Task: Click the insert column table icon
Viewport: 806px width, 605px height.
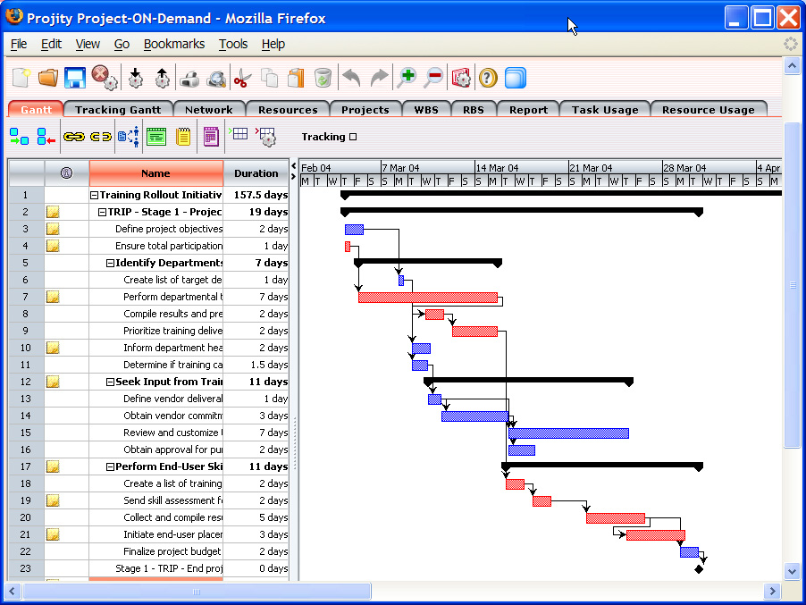Action: tap(238, 134)
